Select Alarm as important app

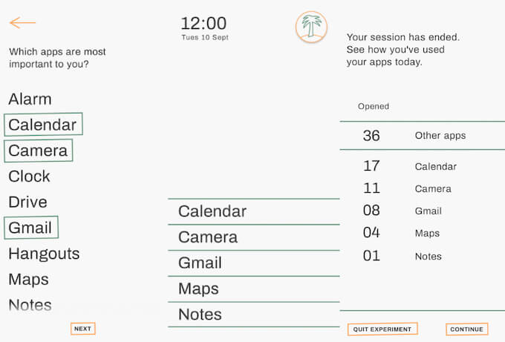(30, 99)
